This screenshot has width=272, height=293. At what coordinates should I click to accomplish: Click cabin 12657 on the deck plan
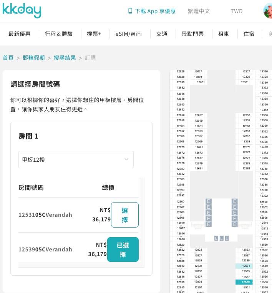[x=199, y=116]
